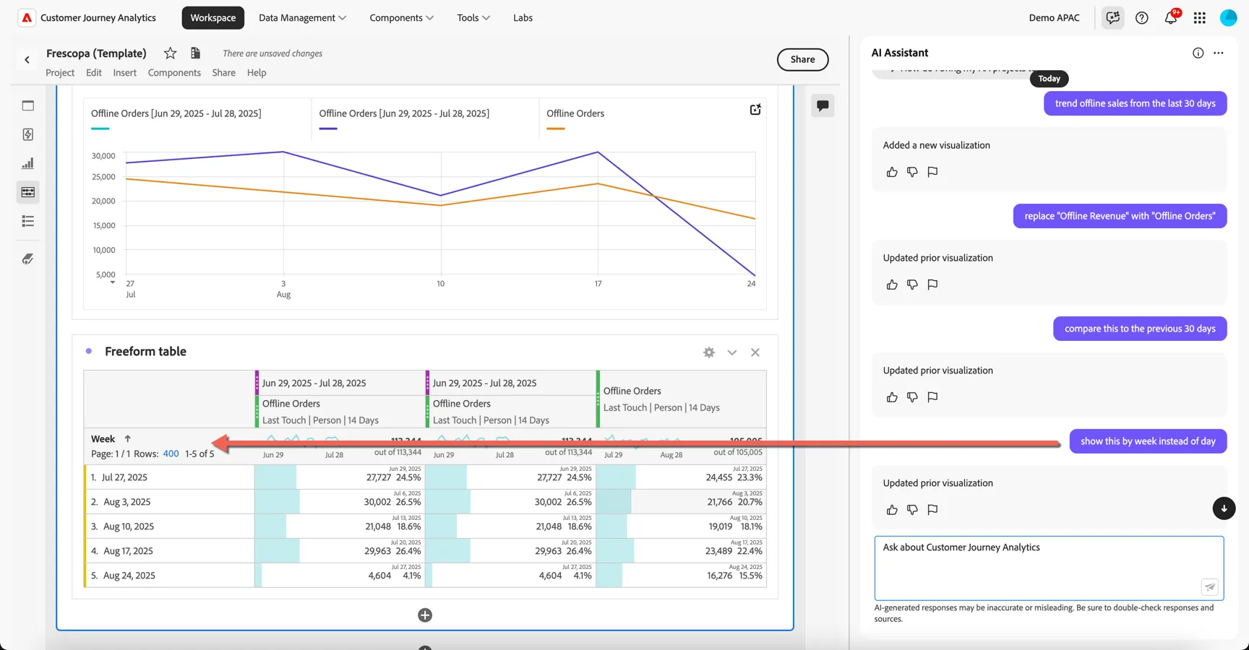Screen dimensions: 1249x650
Task: Click the Adobe logo
Action: tap(27, 17)
